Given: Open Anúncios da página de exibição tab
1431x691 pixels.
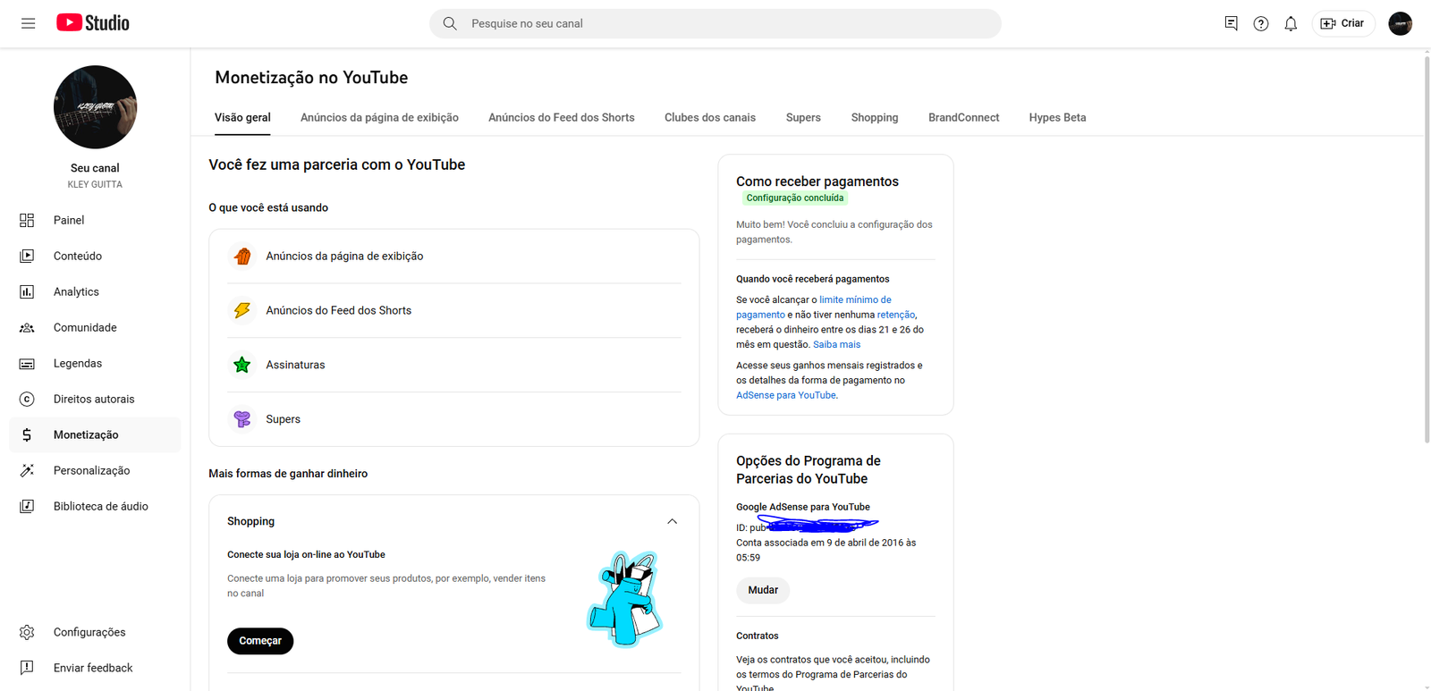Looking at the screenshot, I should coord(379,118).
